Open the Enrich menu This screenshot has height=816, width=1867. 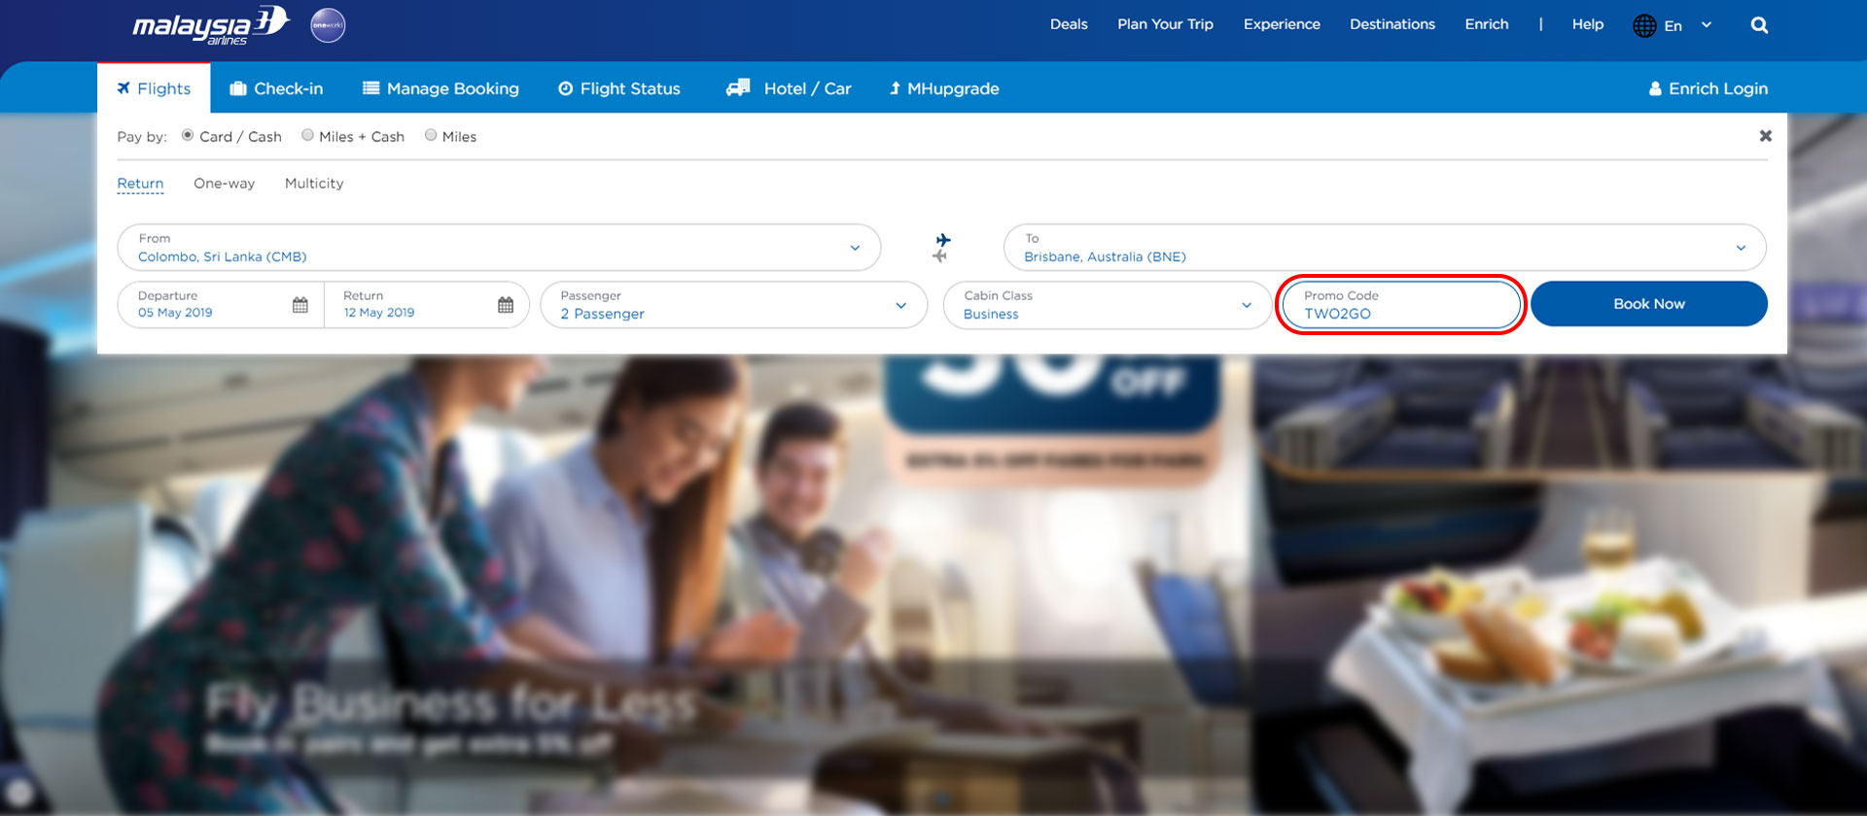(x=1487, y=24)
